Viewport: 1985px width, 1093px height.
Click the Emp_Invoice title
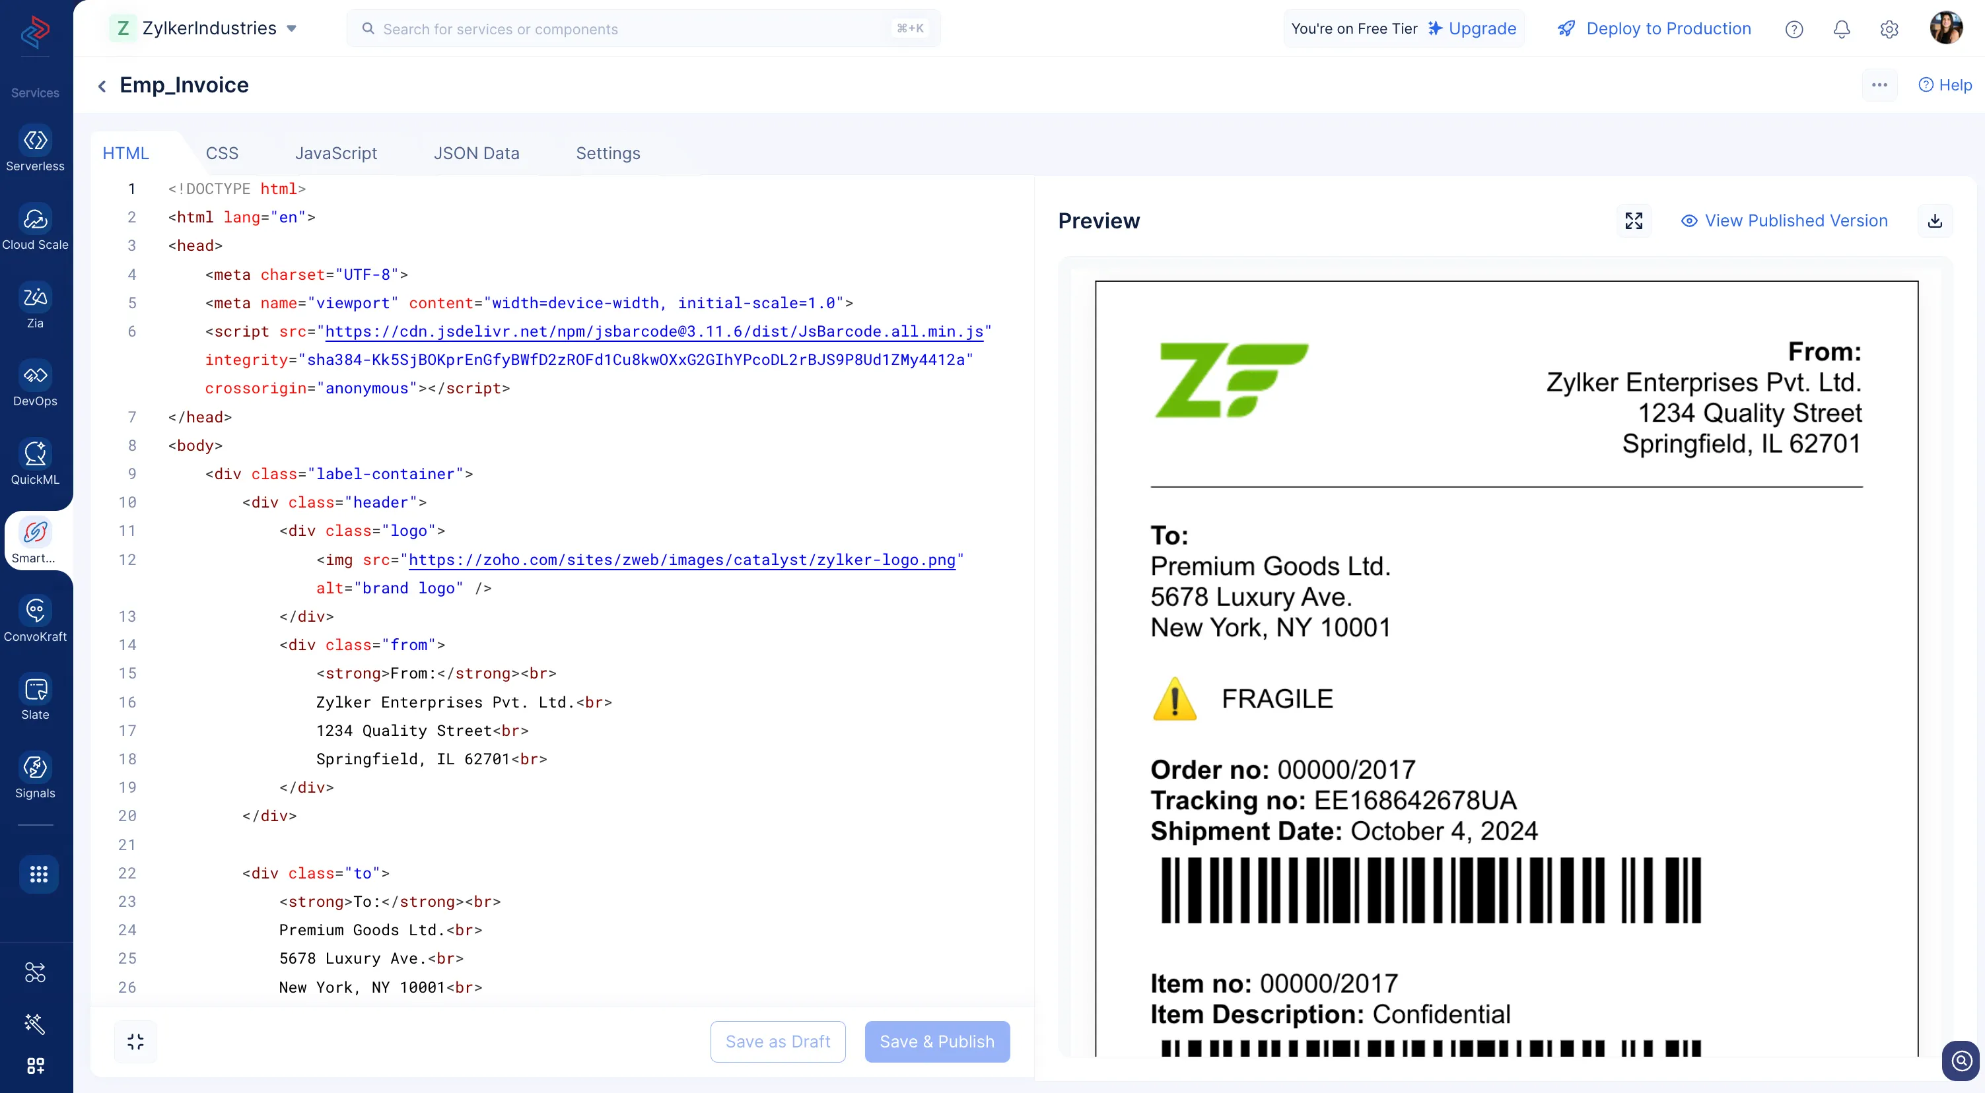pos(184,84)
